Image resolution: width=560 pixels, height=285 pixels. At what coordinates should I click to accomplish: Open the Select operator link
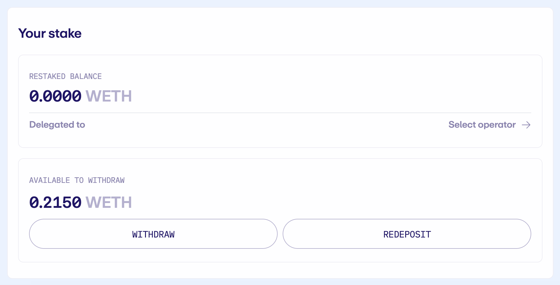point(482,125)
